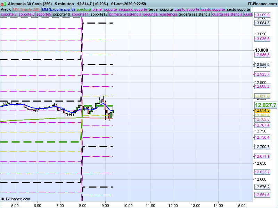Click the 13.035,5 price label

262,39
